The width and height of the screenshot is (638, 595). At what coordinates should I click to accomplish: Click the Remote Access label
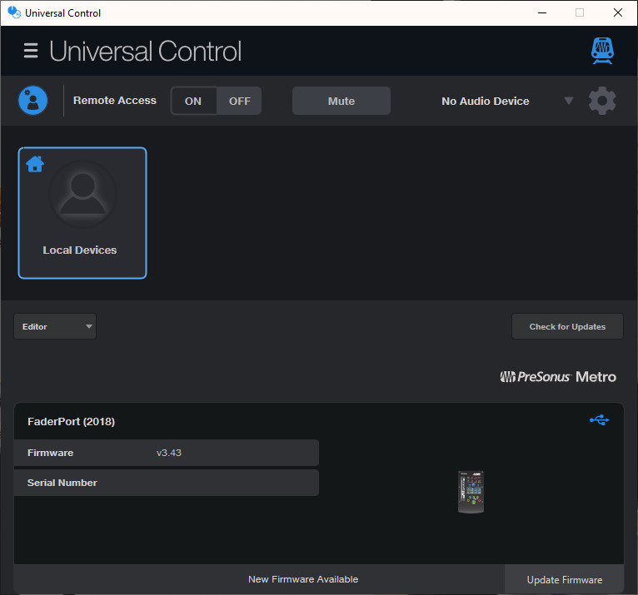pos(115,101)
